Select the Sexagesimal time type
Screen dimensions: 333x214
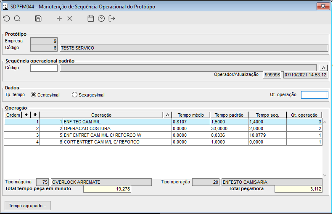pos(75,95)
